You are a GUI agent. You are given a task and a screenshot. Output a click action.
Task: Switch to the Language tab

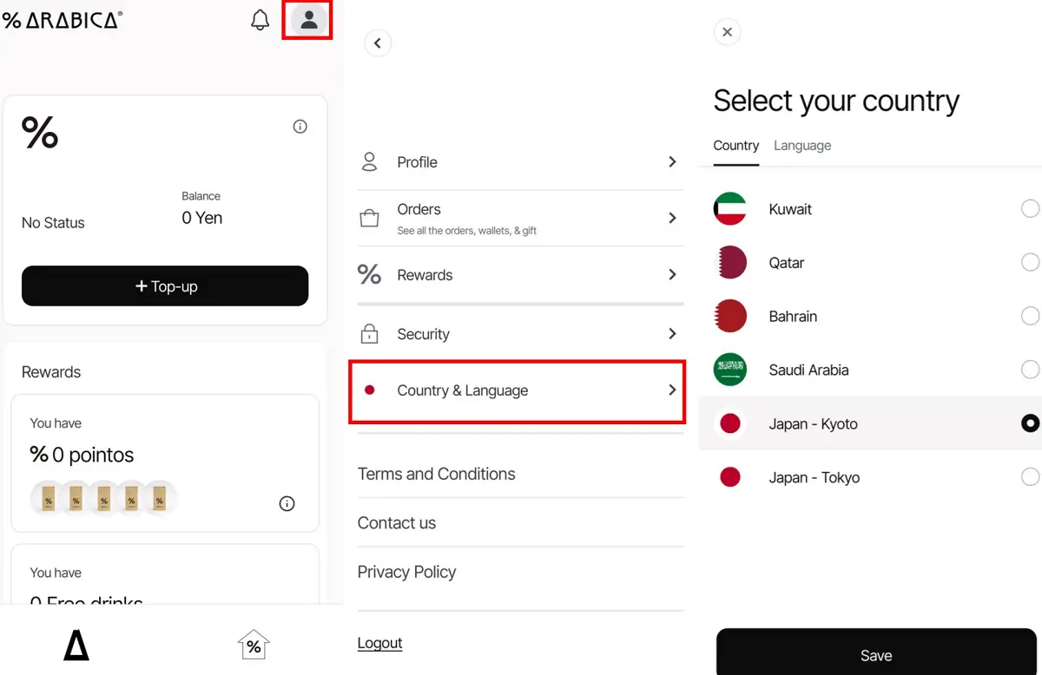pos(802,146)
